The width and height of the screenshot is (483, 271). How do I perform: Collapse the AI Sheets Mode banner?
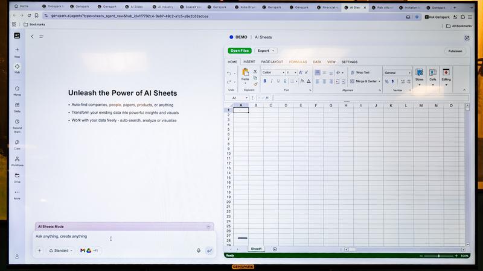point(208,227)
